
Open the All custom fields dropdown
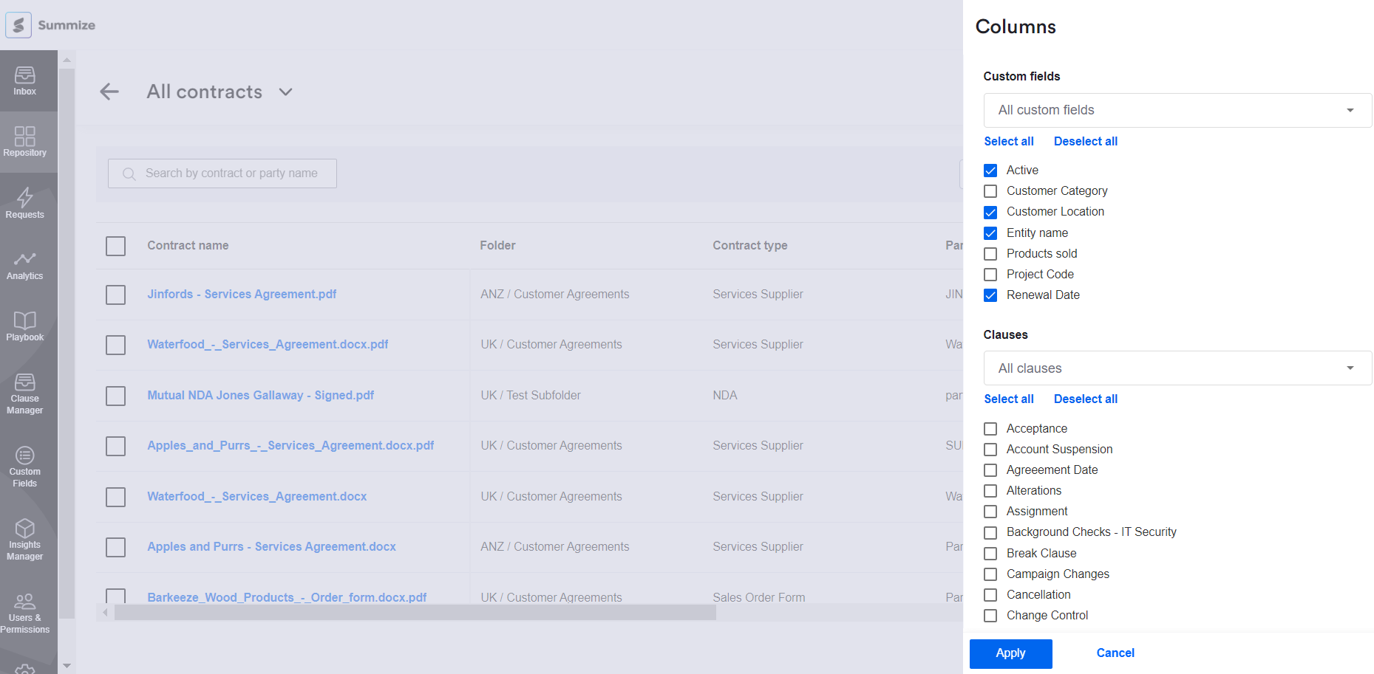1177,109
